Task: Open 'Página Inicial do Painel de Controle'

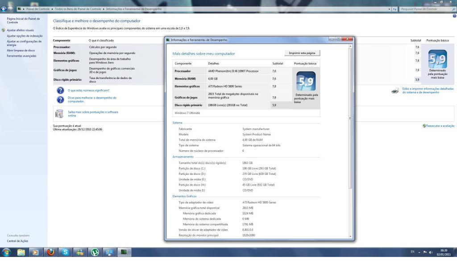Action: (23, 21)
